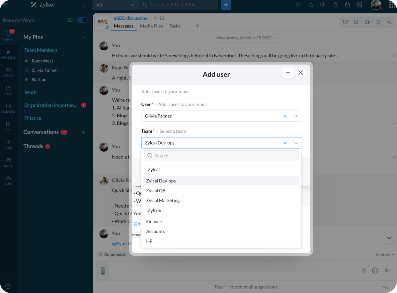This screenshot has height=293, width=397.
Task: Open Channels in the left sidebar
Action: click(8, 54)
